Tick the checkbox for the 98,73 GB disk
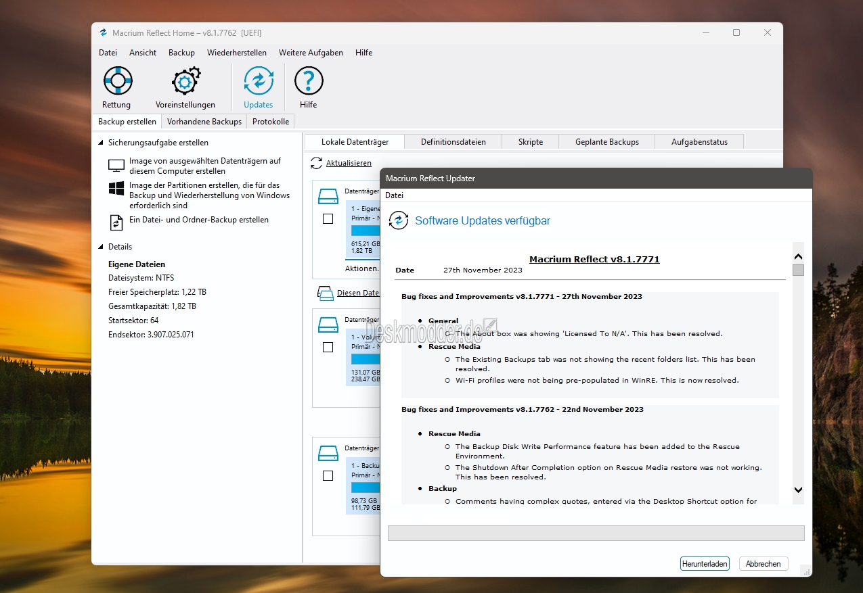 point(328,476)
